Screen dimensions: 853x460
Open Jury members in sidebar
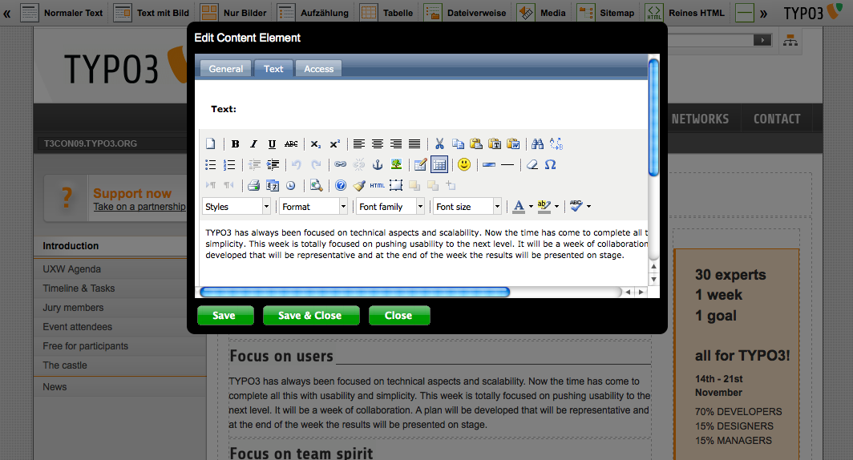[x=73, y=307]
